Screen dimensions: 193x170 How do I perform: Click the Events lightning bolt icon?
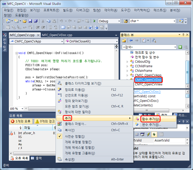(148, 134)
